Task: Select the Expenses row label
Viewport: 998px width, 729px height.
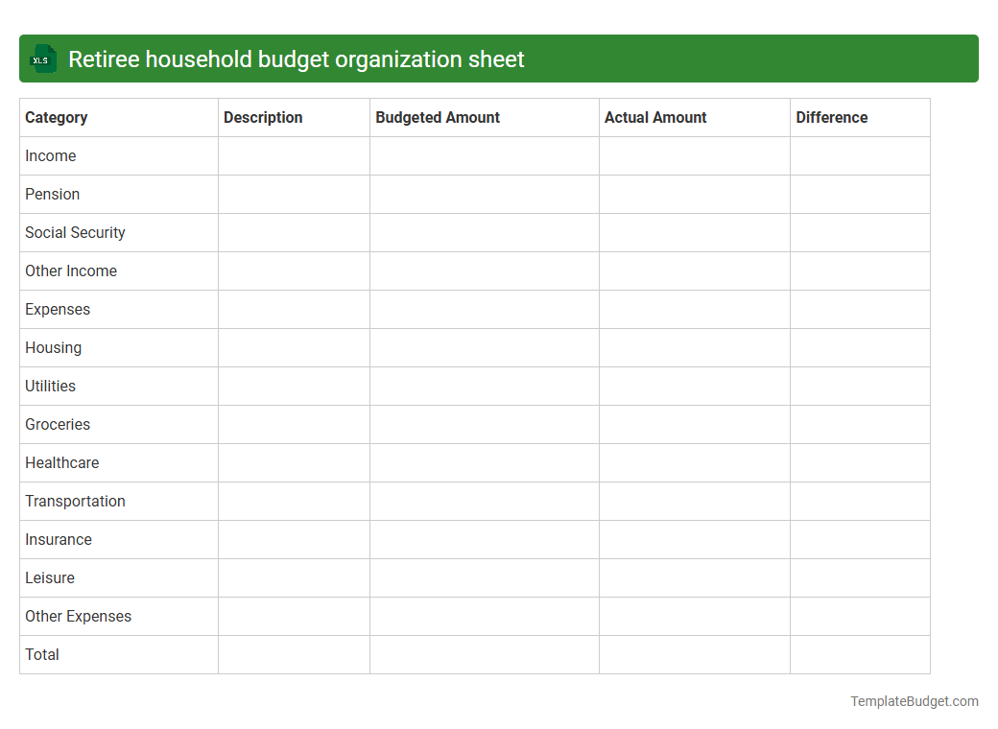Action: pyautogui.click(x=58, y=309)
